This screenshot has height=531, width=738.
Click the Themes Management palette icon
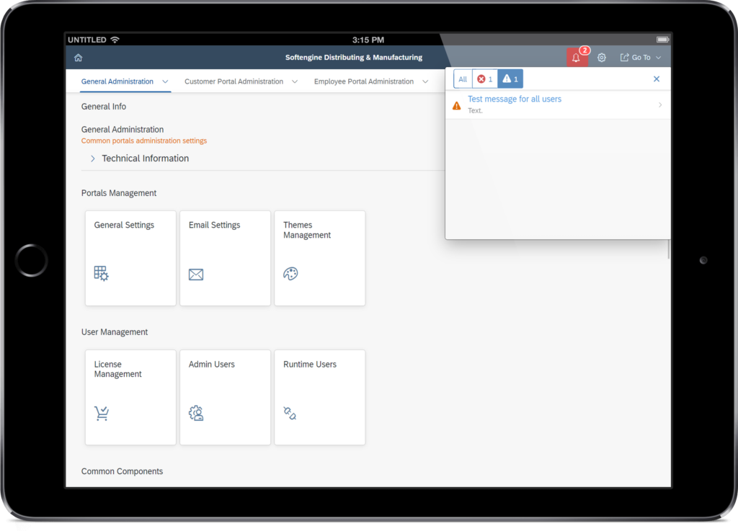(290, 273)
